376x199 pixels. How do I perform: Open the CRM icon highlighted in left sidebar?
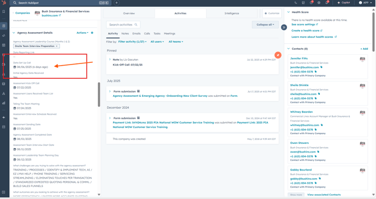[4, 26]
